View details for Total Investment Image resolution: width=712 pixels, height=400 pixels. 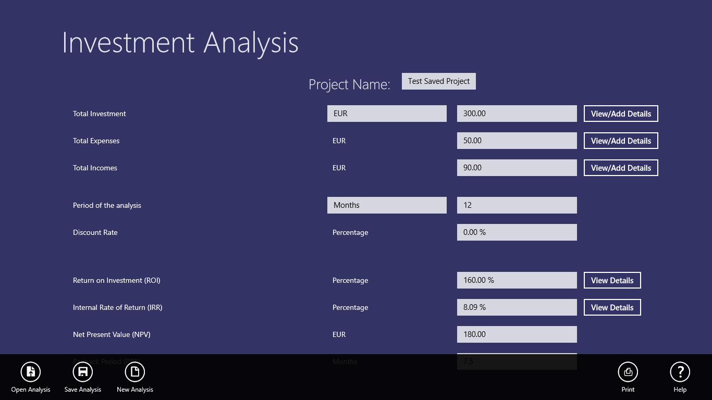pos(621,114)
